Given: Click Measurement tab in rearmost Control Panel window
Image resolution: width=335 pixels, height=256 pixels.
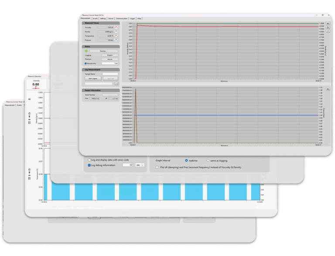Looking at the screenshot, I should (x=10, y=105).
